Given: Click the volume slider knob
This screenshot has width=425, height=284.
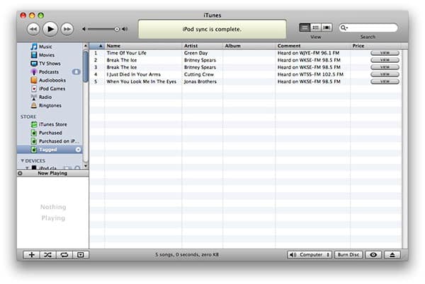Looking at the screenshot, I should pos(117,29).
